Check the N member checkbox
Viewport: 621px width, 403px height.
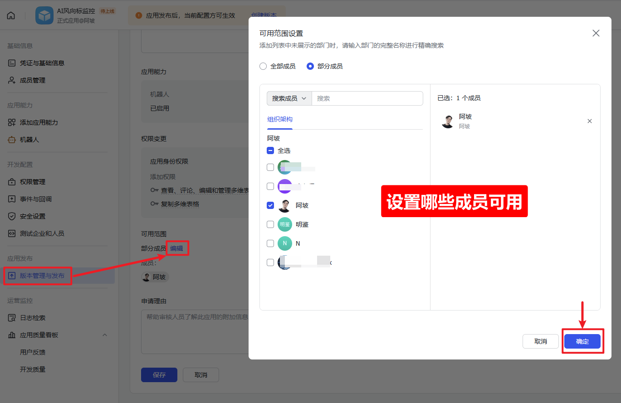[270, 243]
